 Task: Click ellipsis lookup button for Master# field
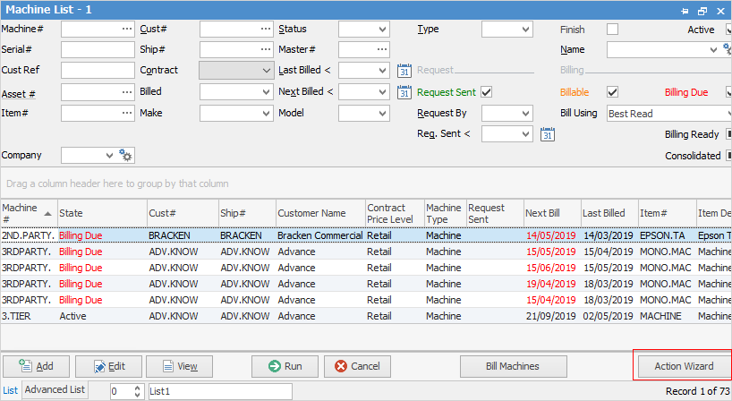coord(381,49)
